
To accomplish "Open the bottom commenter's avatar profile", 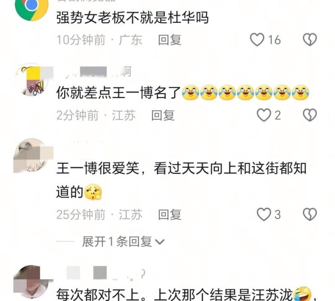I will click(32, 281).
